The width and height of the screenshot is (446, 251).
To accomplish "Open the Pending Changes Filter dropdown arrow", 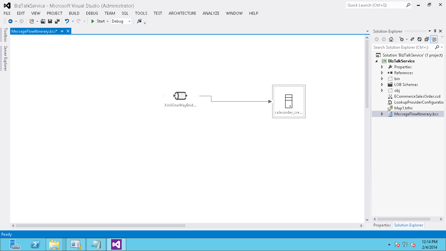I will [406, 39].
